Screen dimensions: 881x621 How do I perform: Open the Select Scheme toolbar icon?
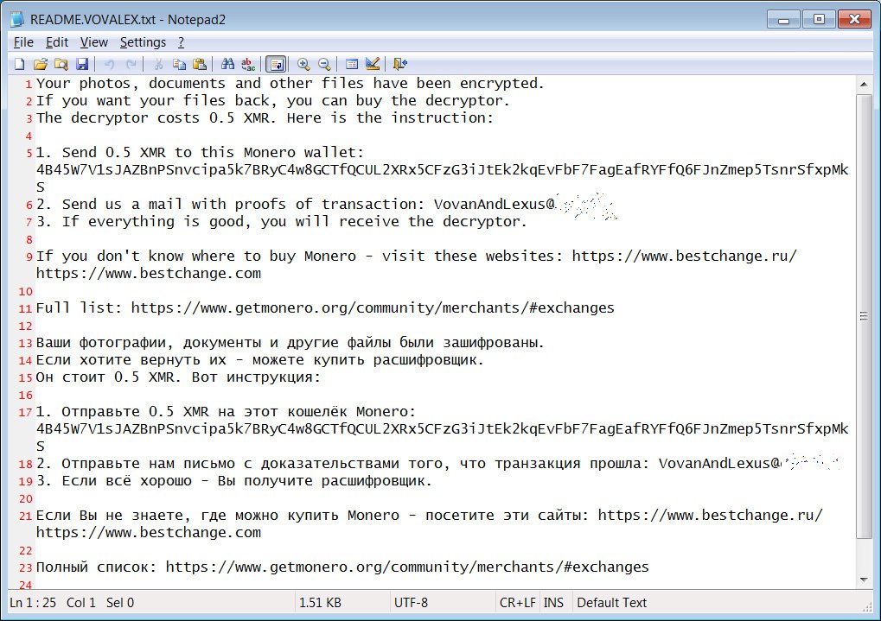352,64
